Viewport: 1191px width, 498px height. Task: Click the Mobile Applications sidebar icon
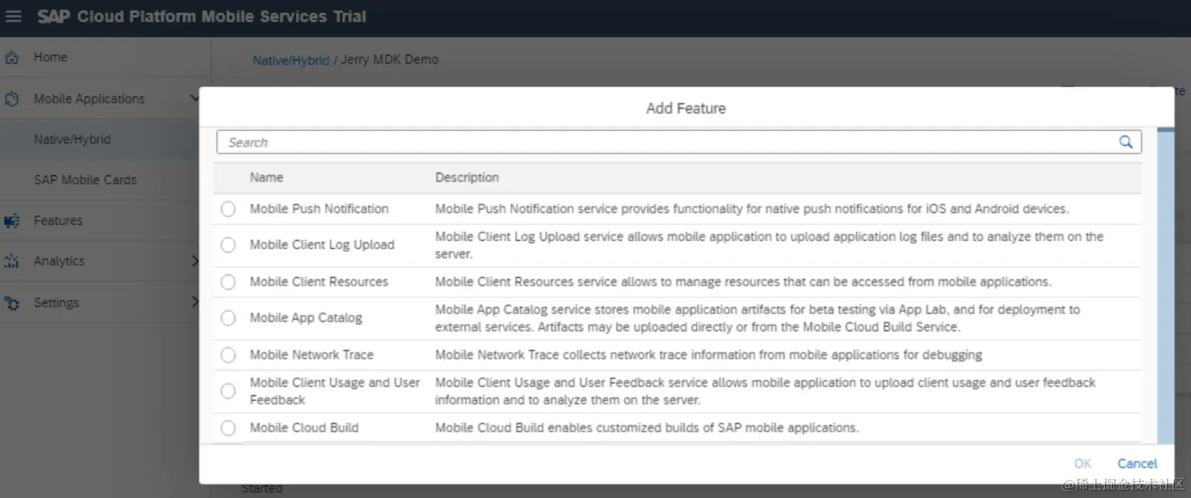pos(12,100)
